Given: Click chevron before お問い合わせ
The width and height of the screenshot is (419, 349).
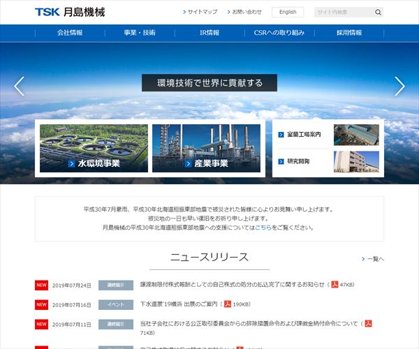Looking at the screenshot, I should [x=229, y=12].
